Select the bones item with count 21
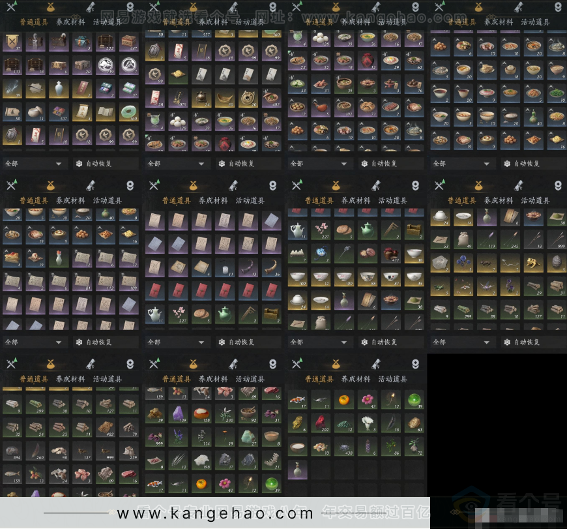The height and width of the screenshot is (529, 567). pos(272,461)
